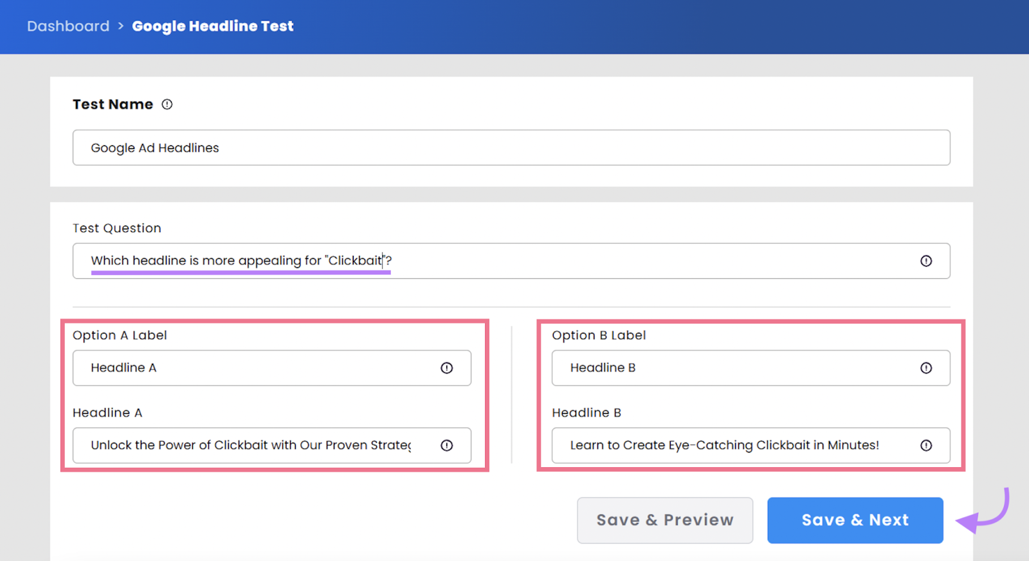Viewport: 1029px width, 561px height.
Task: Select the Google Headline Test breadcrumb item
Action: pyautogui.click(x=212, y=26)
